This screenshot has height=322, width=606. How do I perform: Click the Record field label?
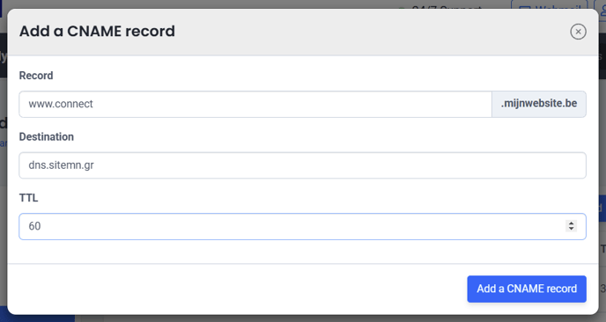coord(36,76)
